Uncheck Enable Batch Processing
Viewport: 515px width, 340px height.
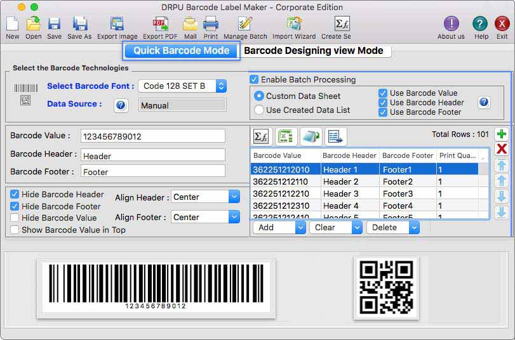tap(254, 79)
